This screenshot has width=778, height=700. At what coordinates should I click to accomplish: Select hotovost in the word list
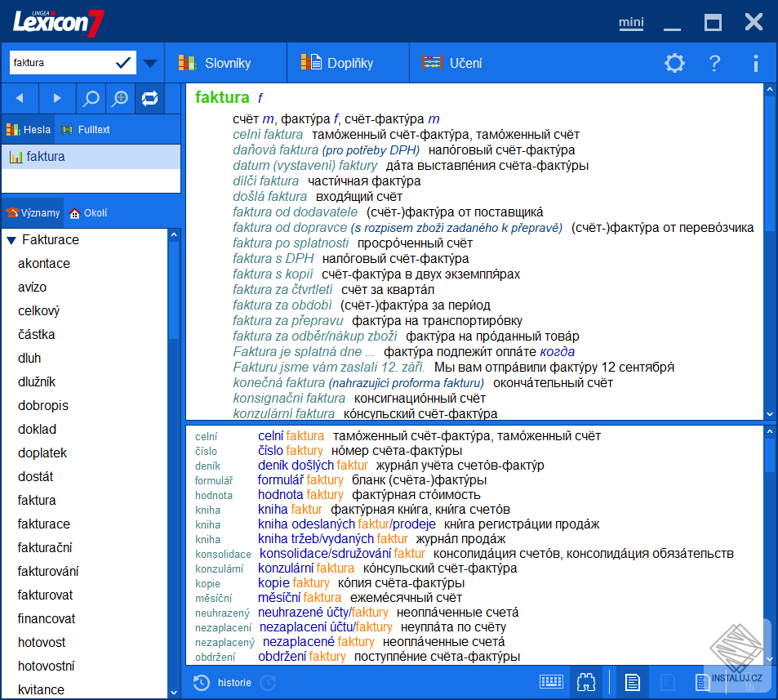[x=42, y=642]
